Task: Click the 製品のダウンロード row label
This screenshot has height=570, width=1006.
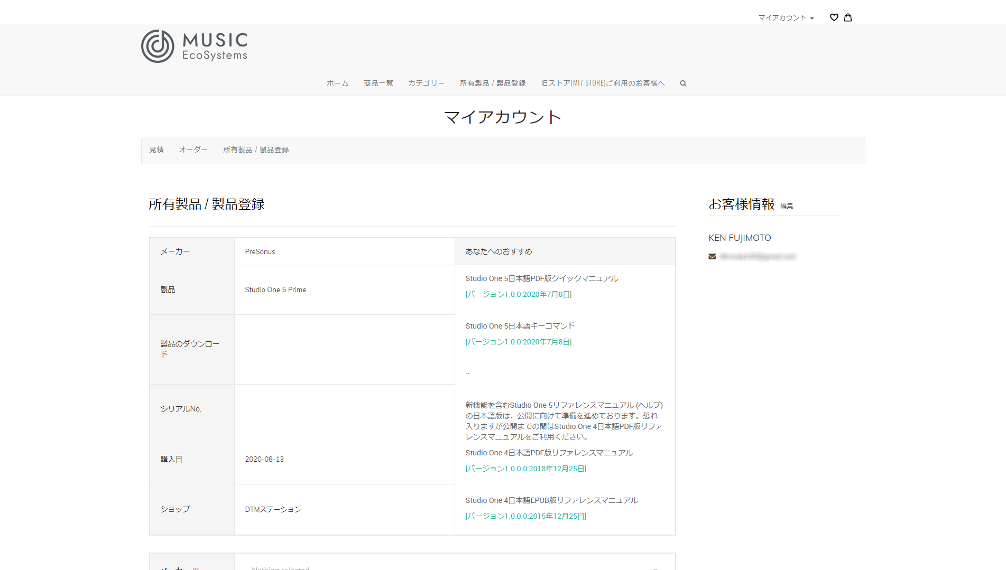Action: [190, 349]
